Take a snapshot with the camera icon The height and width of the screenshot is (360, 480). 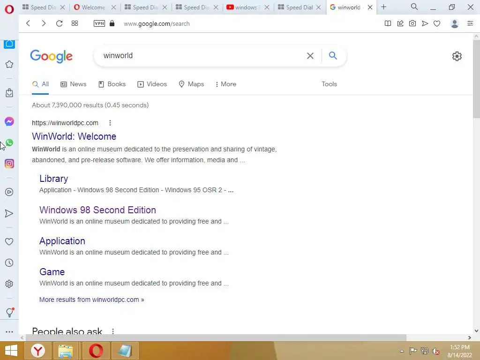[x=412, y=23]
